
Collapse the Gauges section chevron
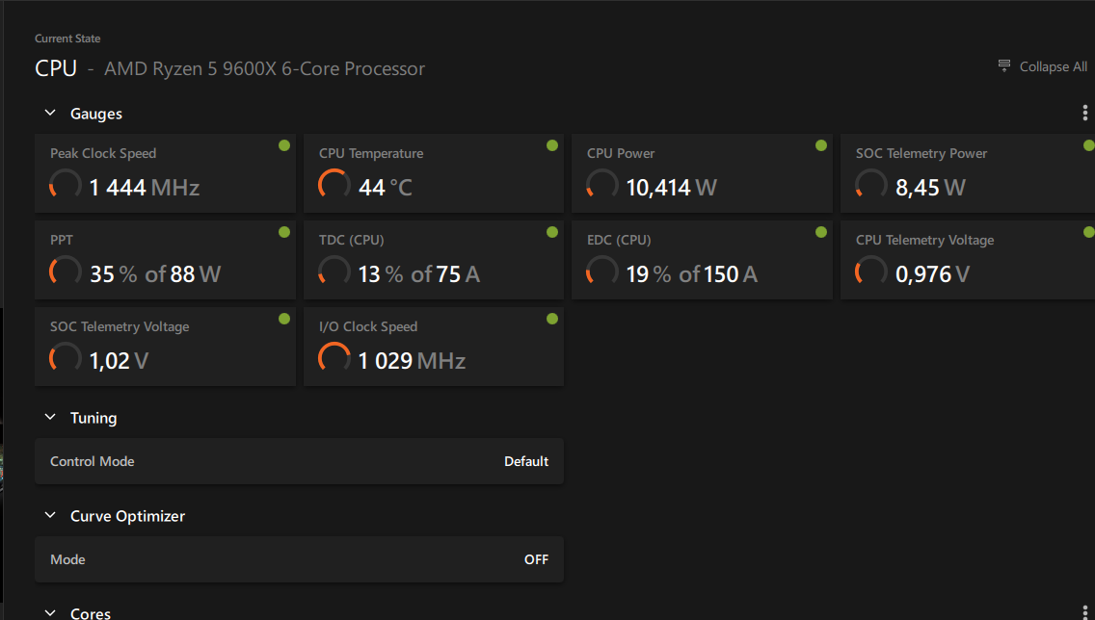point(50,114)
